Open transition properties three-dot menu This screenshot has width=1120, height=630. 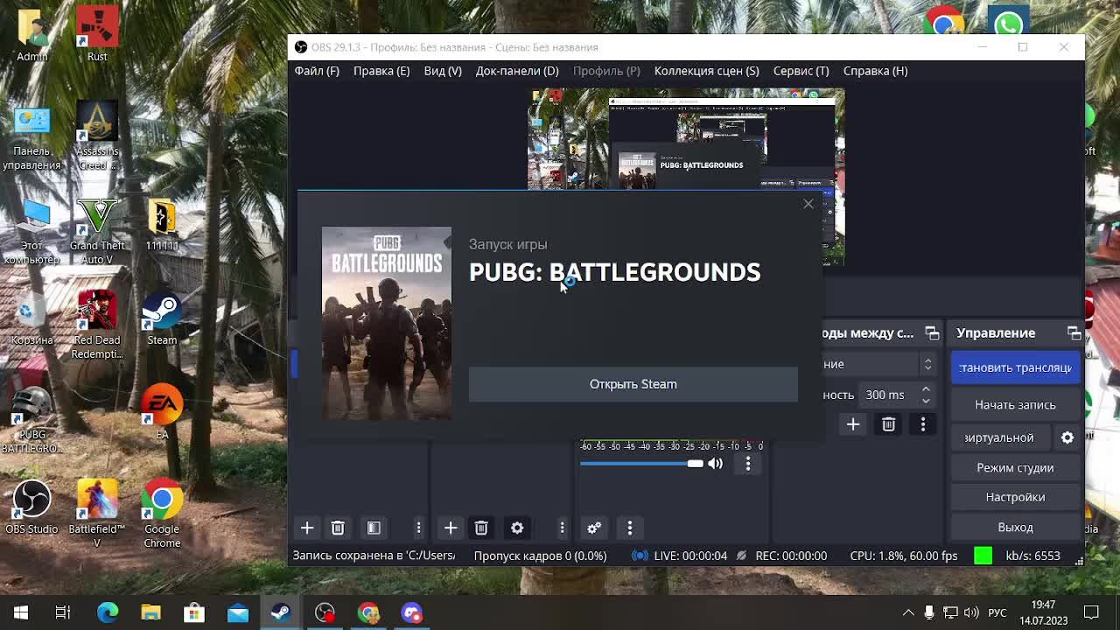(x=922, y=424)
